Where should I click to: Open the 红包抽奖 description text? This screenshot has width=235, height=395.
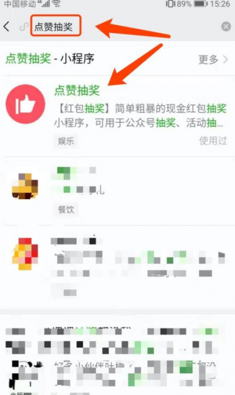tap(141, 116)
